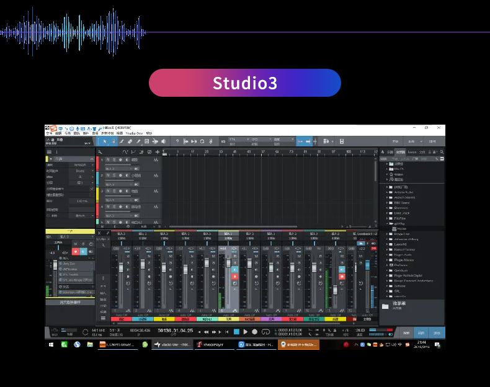The height and width of the screenshot is (387, 490).
Task: Select the Eraser tool
Action: (x=130, y=141)
